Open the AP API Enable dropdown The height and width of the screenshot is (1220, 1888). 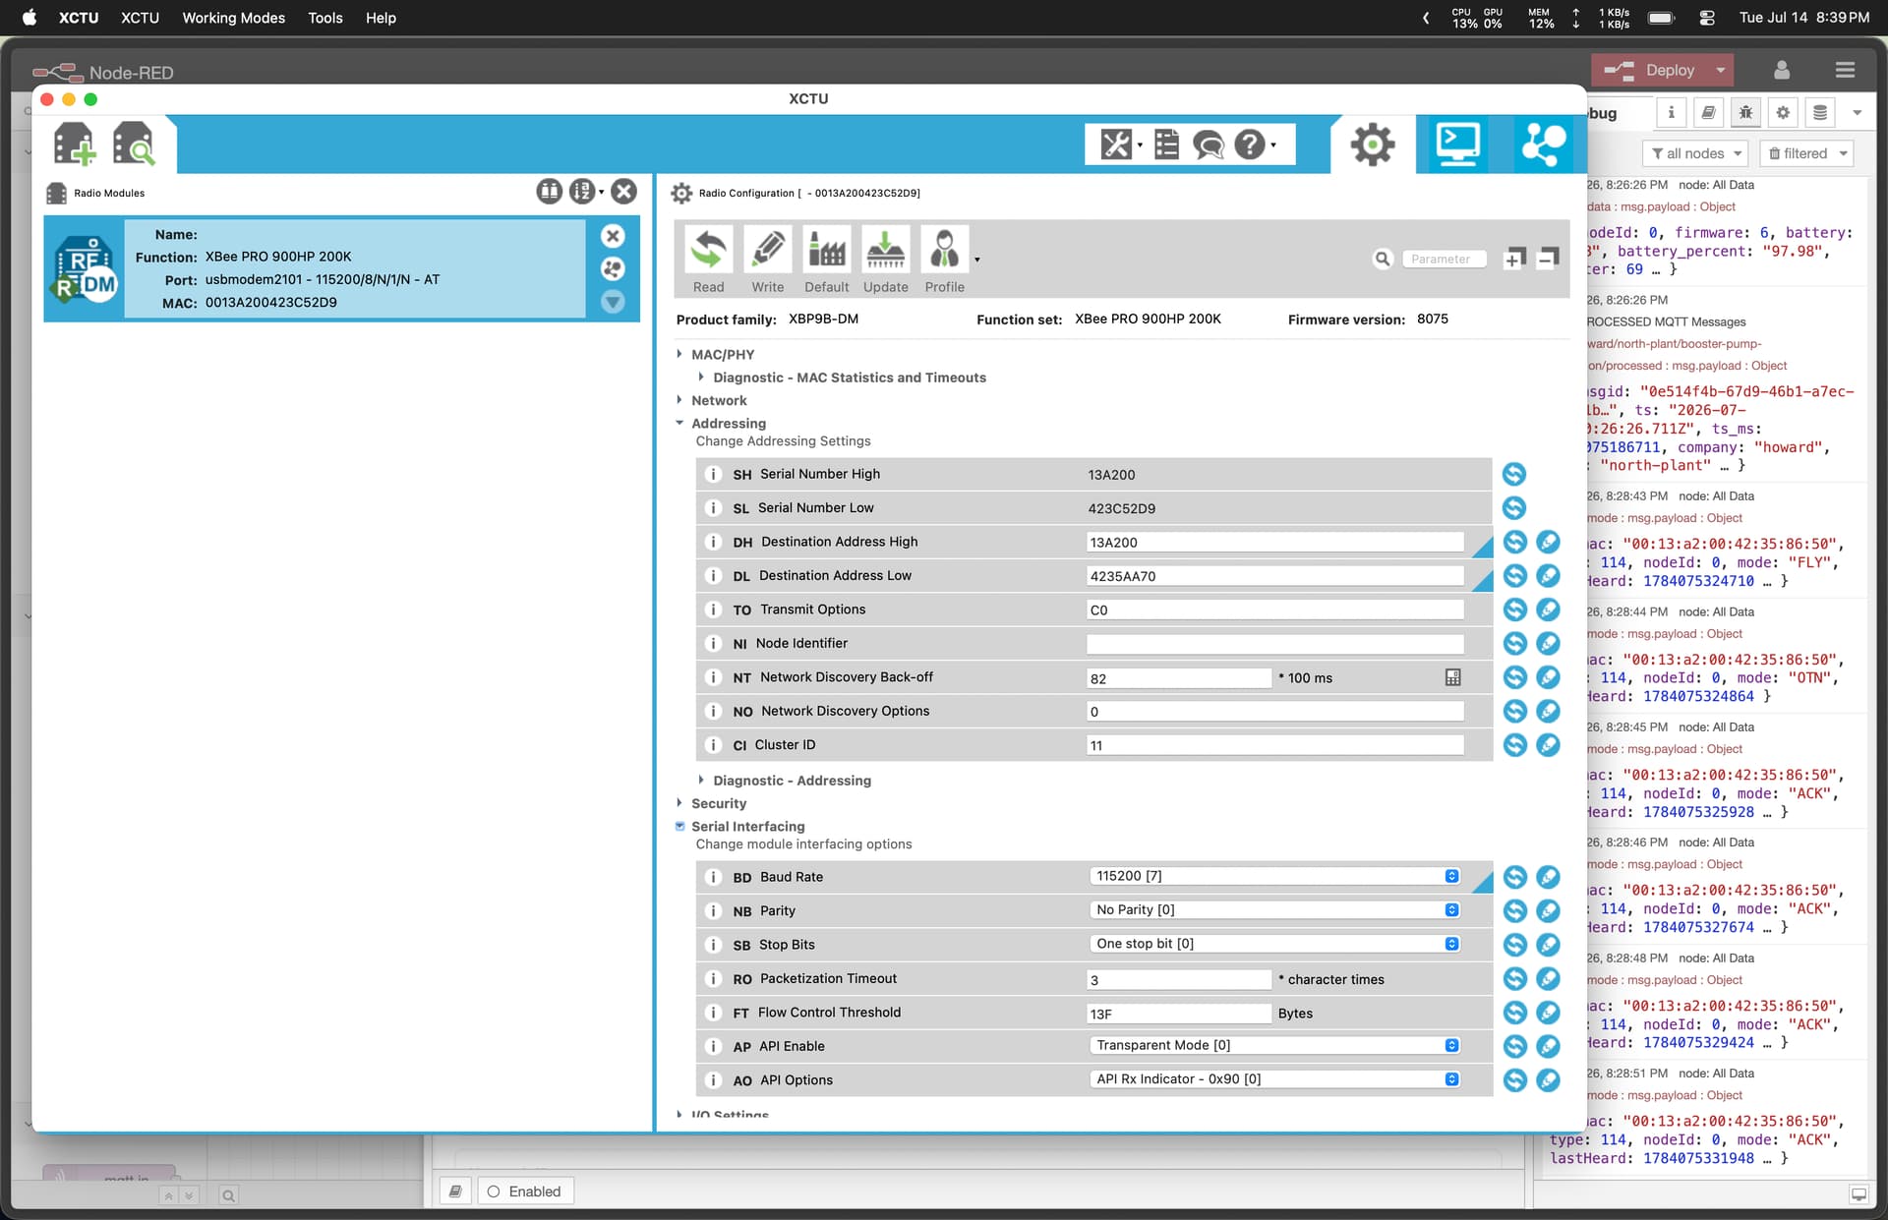pos(1275,1045)
